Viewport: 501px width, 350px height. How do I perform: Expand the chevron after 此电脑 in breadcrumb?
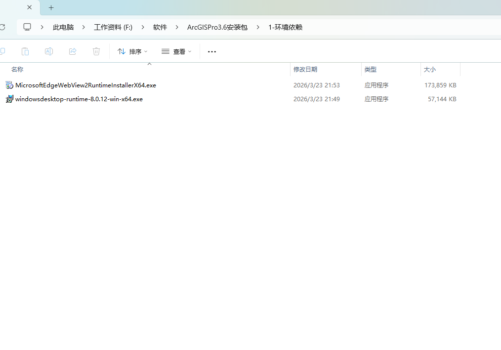point(83,27)
